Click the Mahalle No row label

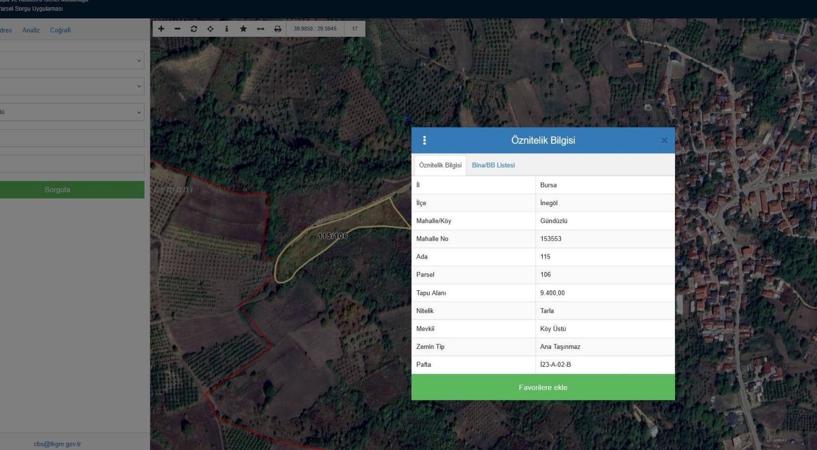[x=432, y=239]
